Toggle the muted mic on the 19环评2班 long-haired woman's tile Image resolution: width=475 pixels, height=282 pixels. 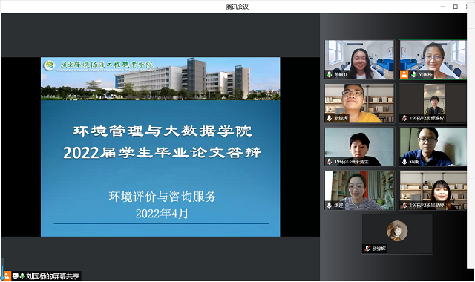pos(404,206)
